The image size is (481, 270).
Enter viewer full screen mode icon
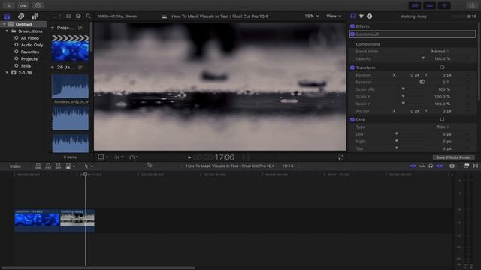[340, 157]
